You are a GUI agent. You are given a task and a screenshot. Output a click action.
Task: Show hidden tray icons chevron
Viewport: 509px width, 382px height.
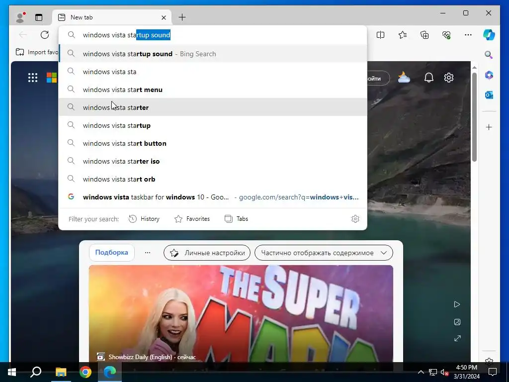(x=421, y=372)
